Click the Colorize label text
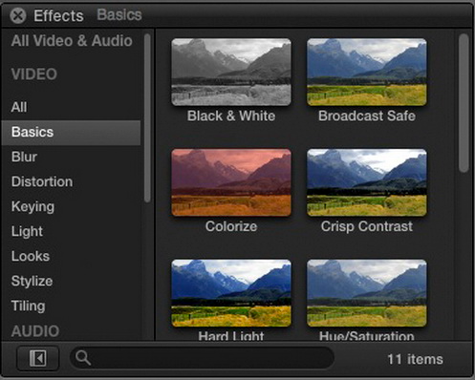The width and height of the screenshot is (475, 380). click(x=231, y=226)
